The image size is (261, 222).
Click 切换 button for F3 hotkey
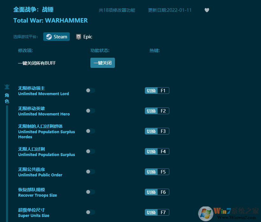[151, 131]
